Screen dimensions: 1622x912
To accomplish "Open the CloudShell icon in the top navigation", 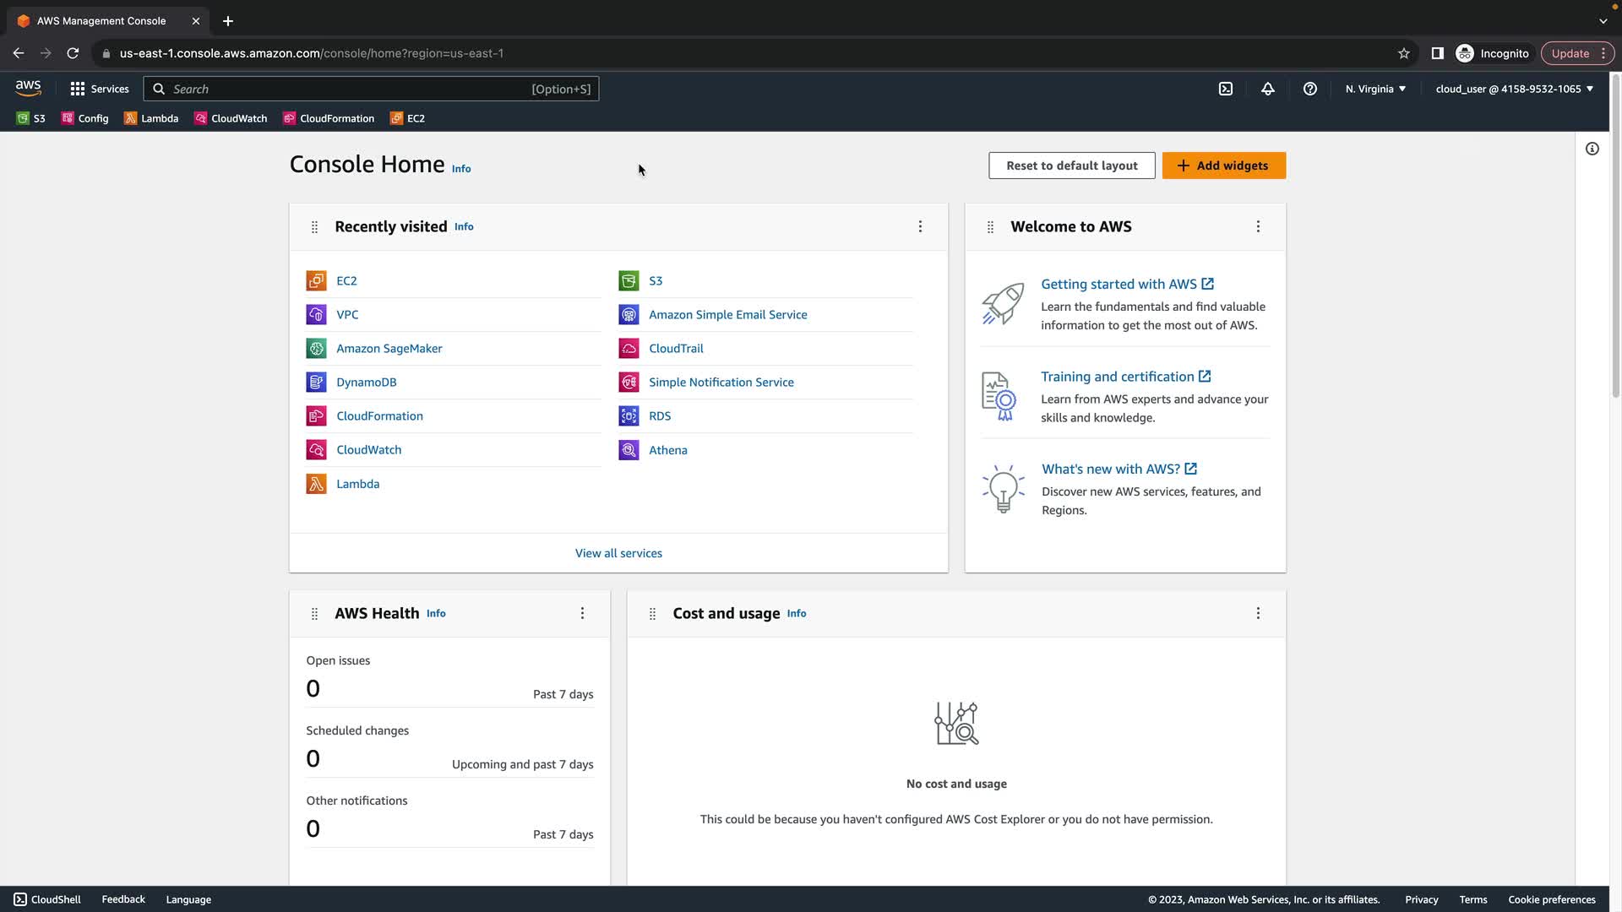I will click(1226, 89).
